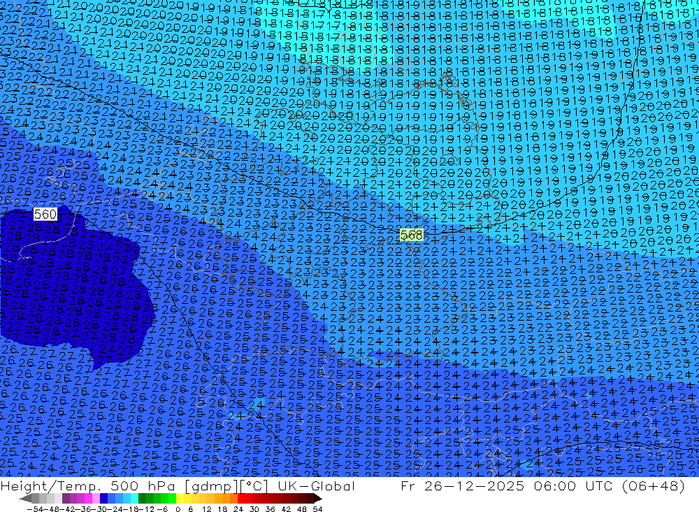Click the left gray arrow of color scale
Viewport: 699px width, 512px height.
[x=25, y=498]
